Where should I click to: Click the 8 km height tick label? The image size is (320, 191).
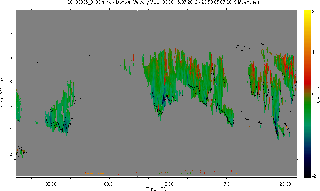tap(10, 82)
